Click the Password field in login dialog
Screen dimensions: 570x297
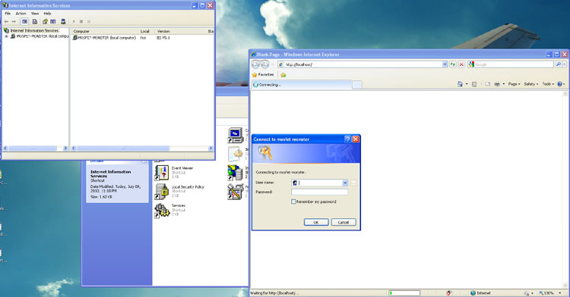click(319, 192)
